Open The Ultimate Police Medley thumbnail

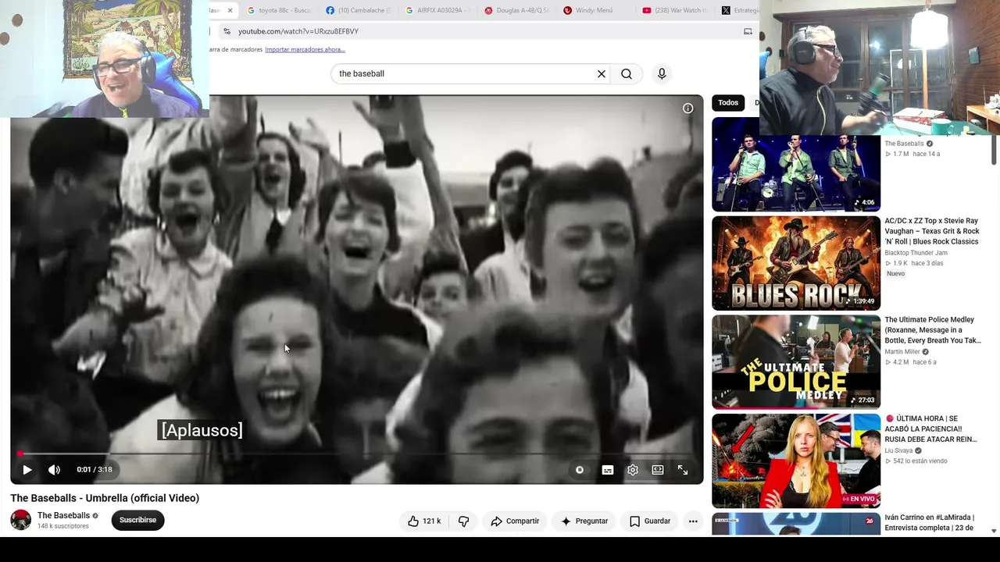pos(796,362)
